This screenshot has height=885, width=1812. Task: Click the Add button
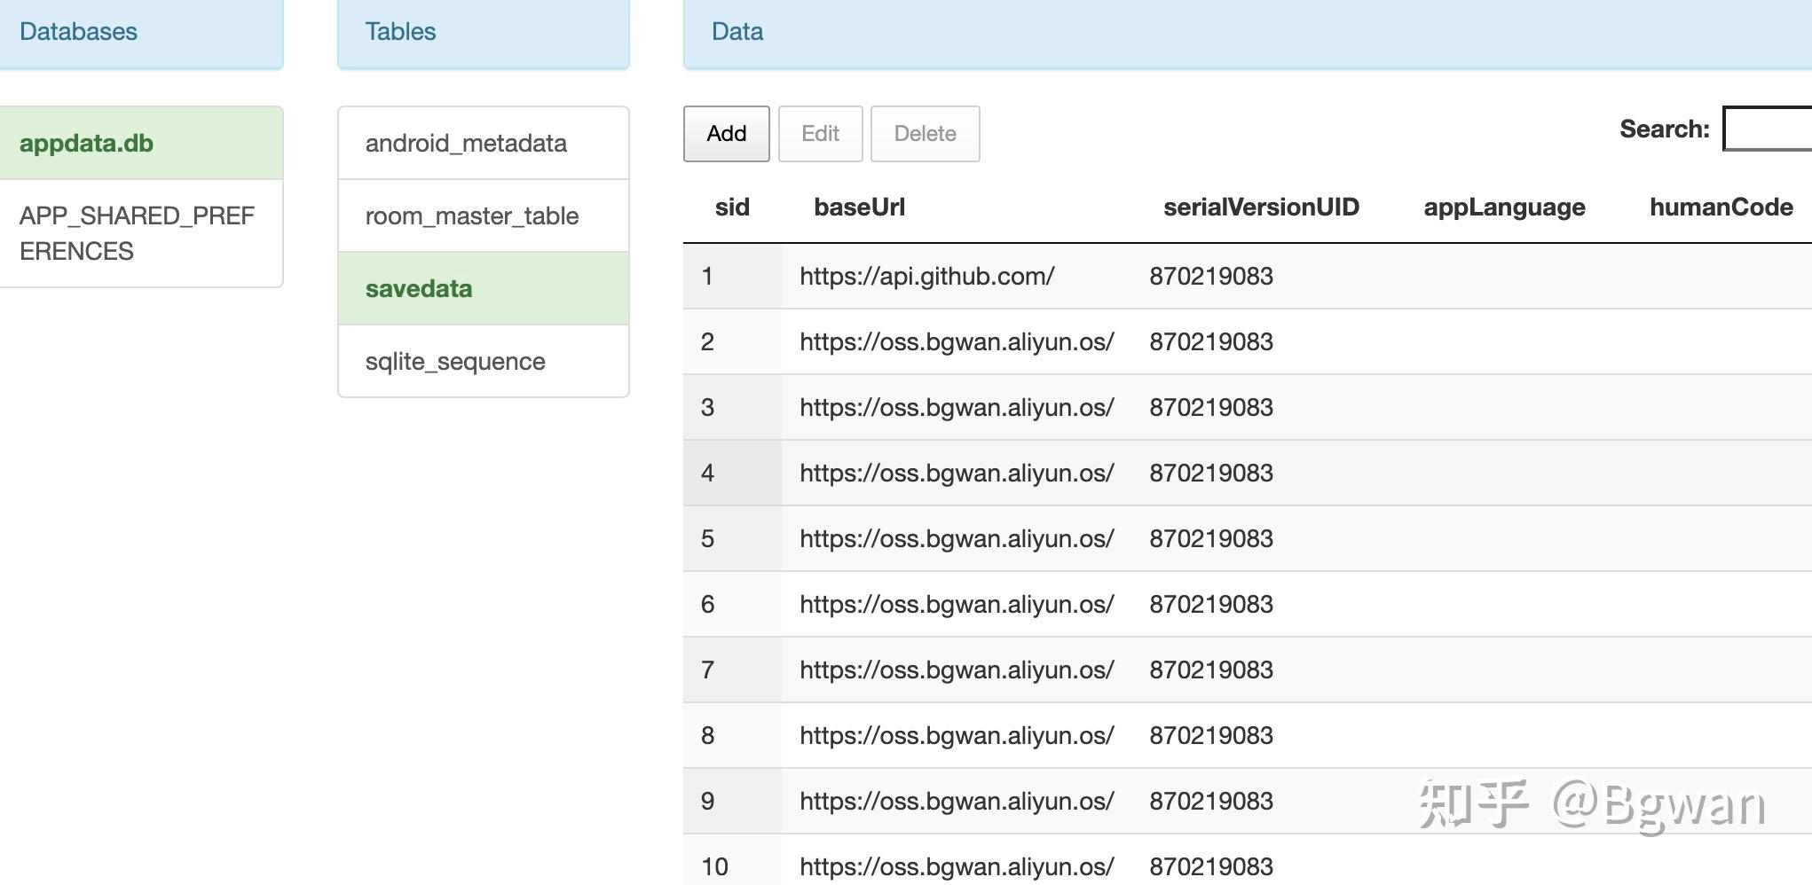(726, 134)
